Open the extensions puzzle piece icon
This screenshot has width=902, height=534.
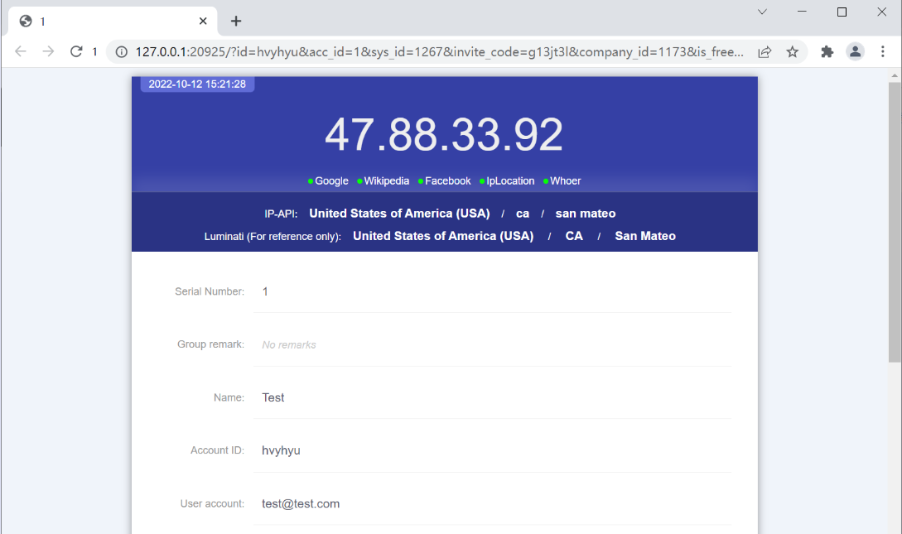click(827, 51)
